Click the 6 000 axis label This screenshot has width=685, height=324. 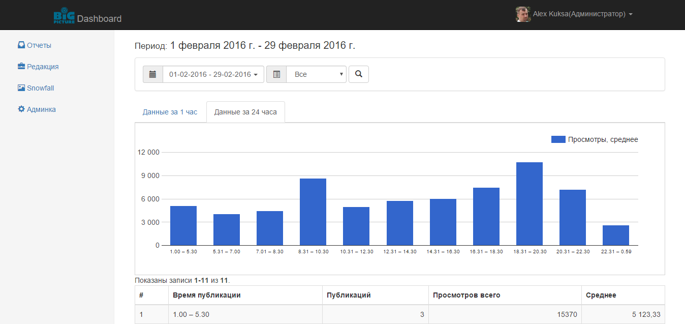coord(150,199)
